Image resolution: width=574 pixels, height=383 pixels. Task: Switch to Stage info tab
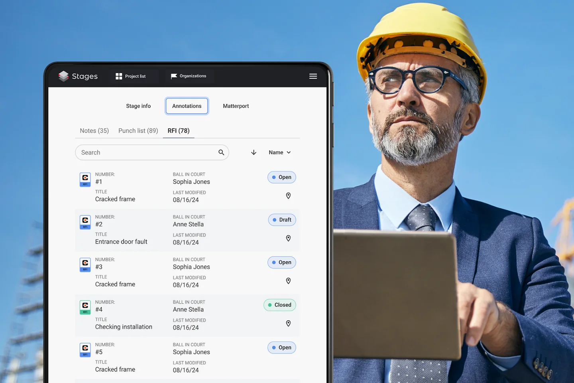(x=138, y=106)
